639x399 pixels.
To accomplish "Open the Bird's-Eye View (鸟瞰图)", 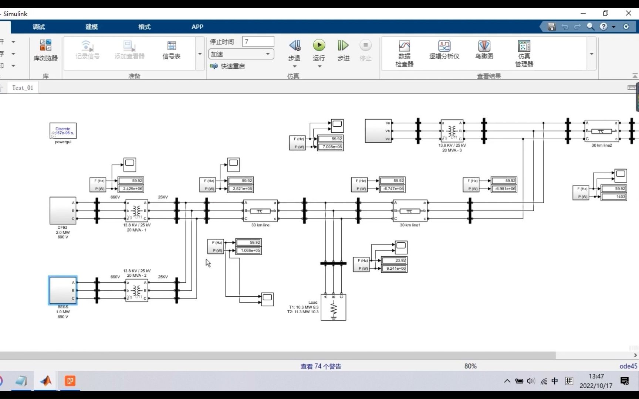I will (x=484, y=50).
